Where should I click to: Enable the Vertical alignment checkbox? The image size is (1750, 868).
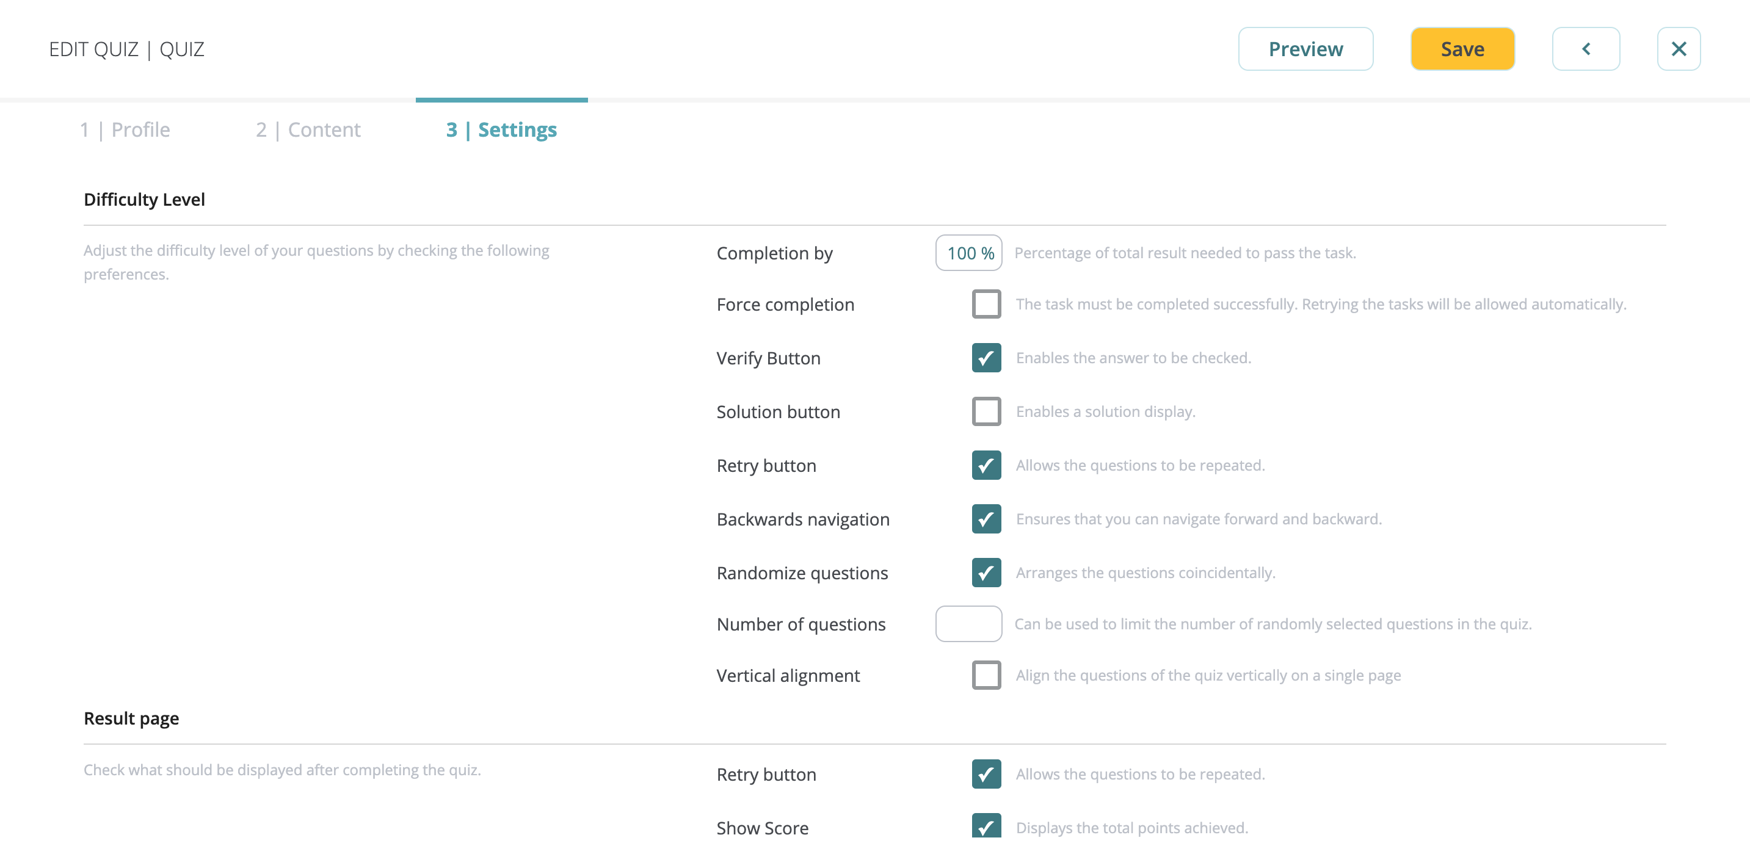click(986, 675)
